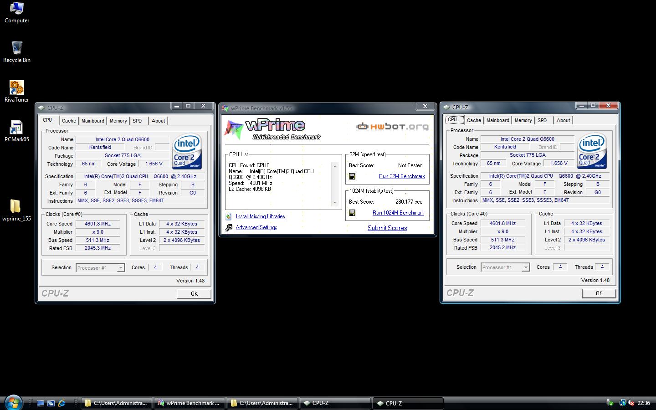This screenshot has width=656, height=410.
Task: Click wPrime Benchmark taskbar button
Action: 190,403
